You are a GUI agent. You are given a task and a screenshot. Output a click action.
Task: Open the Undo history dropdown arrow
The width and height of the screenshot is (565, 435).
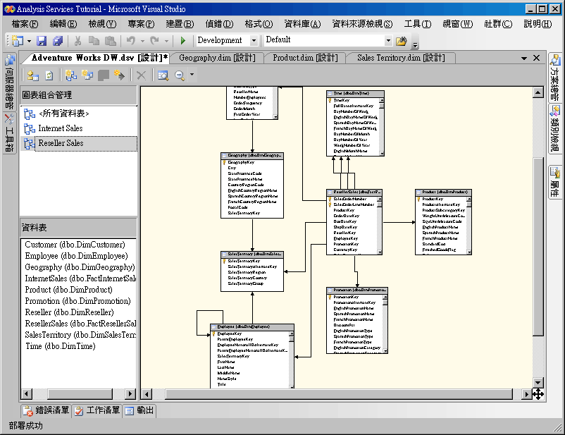point(142,41)
